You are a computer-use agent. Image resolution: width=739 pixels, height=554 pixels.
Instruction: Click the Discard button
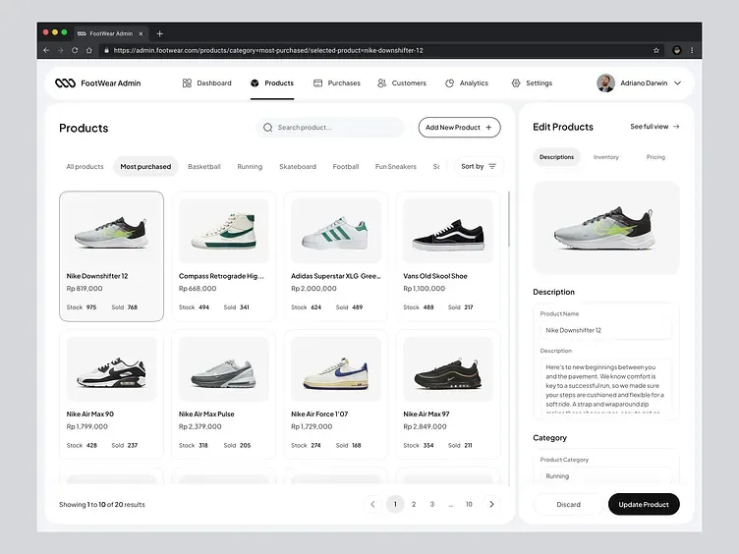point(568,504)
